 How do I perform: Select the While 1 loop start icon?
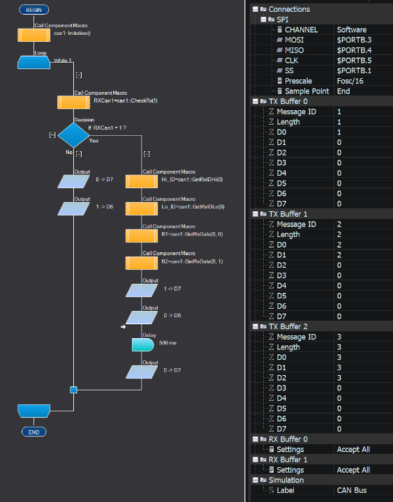coord(34,63)
